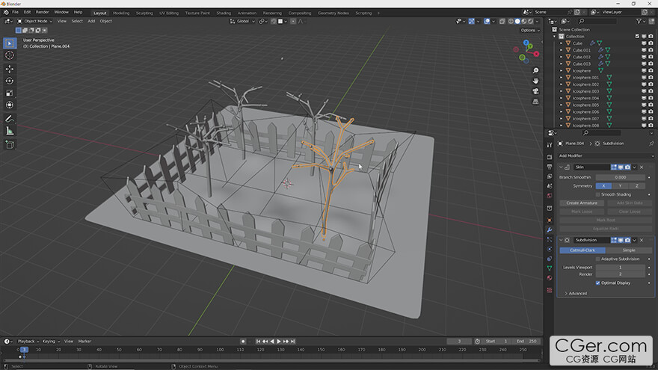Select the Move tool in the toolbar
Screen dimensions: 658x370
10,68
